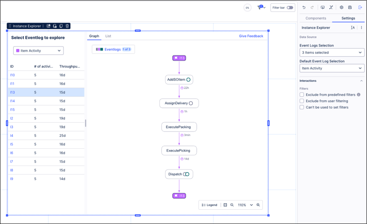
Task: Open instance I9 link
Action: (x=11, y=179)
